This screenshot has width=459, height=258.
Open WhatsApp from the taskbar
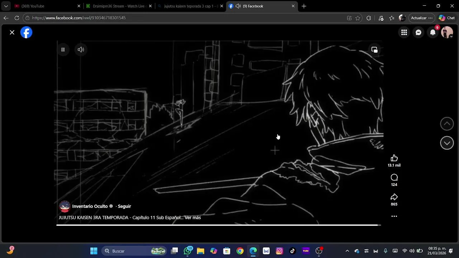(188, 251)
